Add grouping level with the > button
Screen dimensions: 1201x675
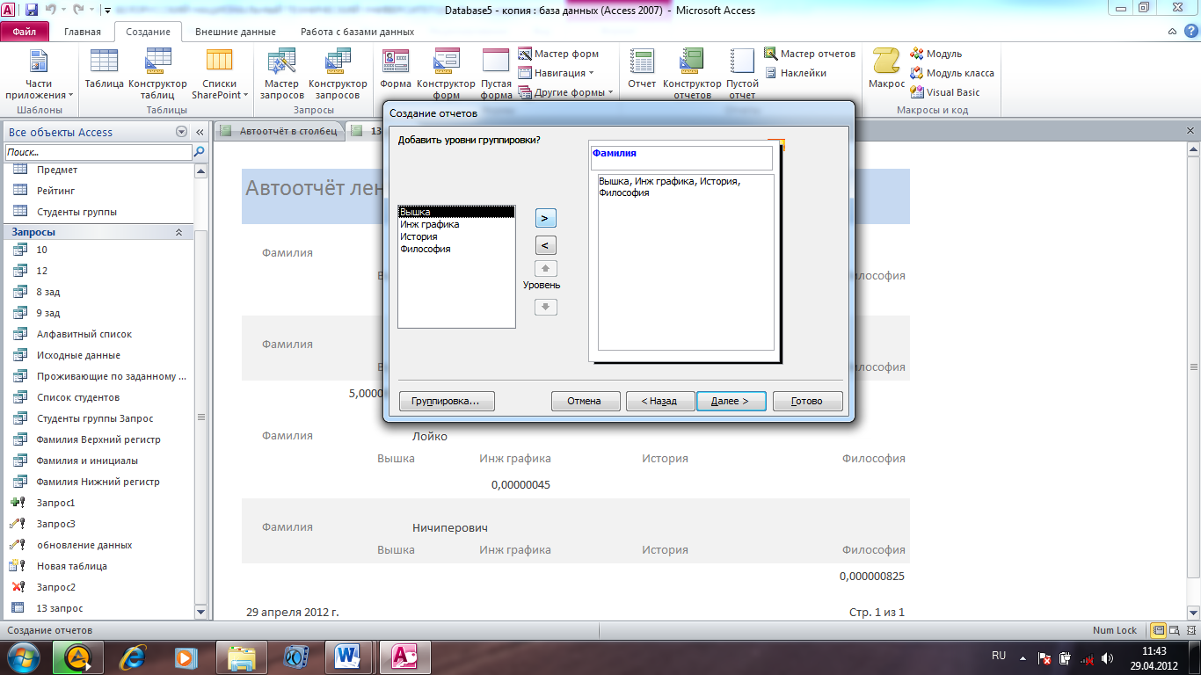[x=546, y=217]
